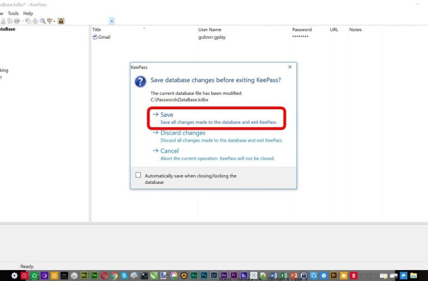Open File Explorer folder in the taskbar

[x=414, y=276]
